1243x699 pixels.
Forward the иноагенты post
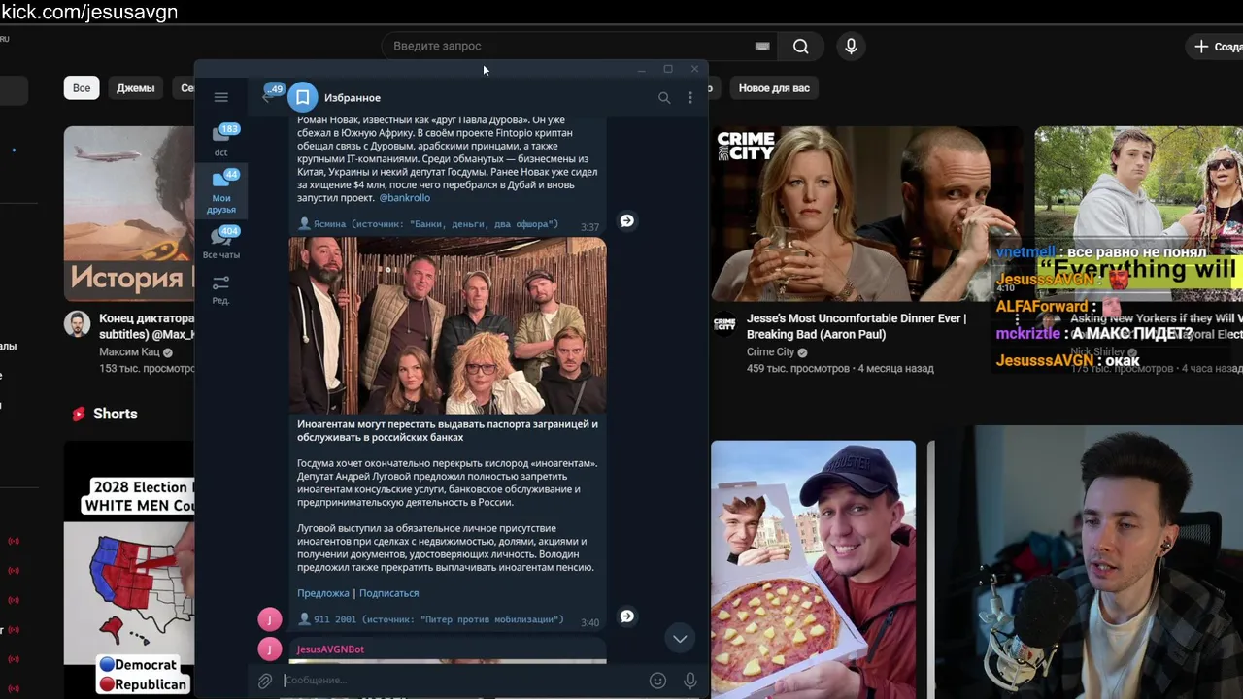coord(627,616)
